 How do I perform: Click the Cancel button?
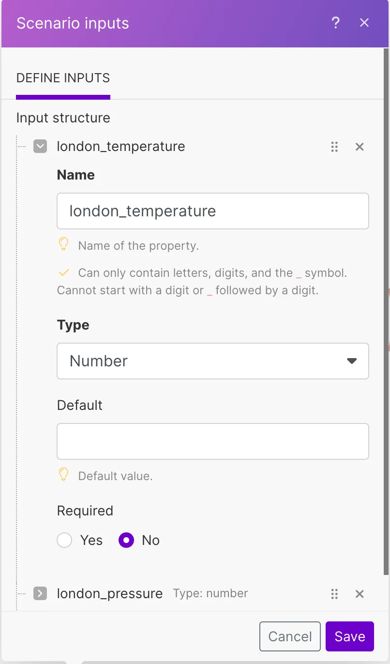point(290,636)
